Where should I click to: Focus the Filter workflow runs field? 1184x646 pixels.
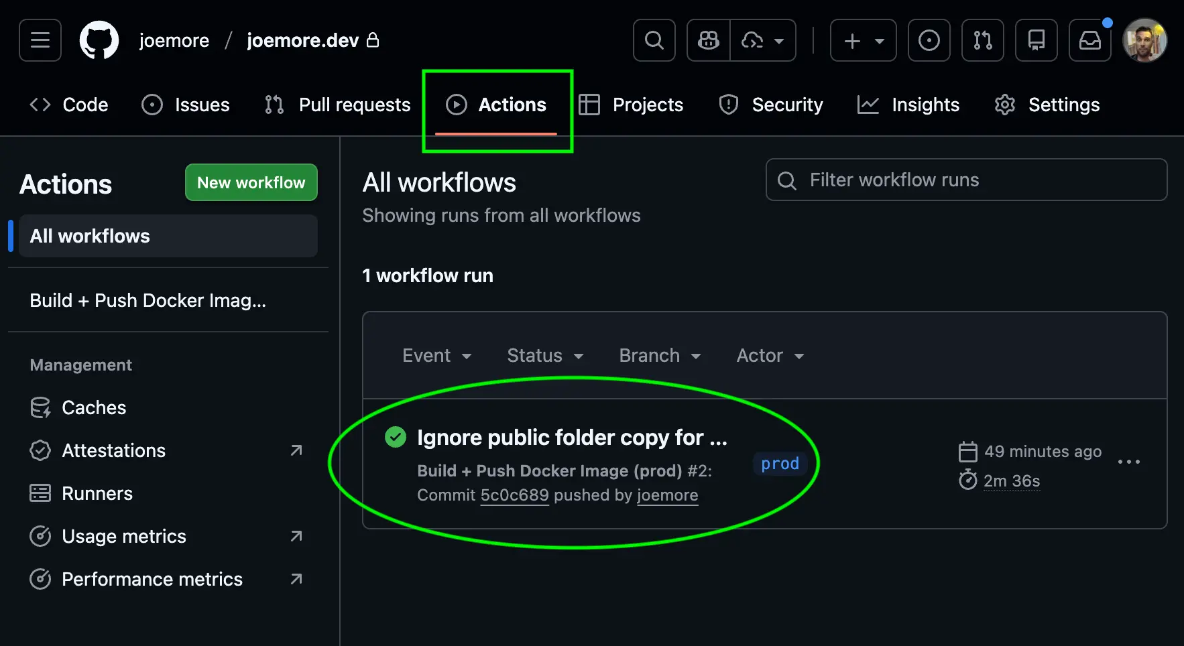coord(965,180)
